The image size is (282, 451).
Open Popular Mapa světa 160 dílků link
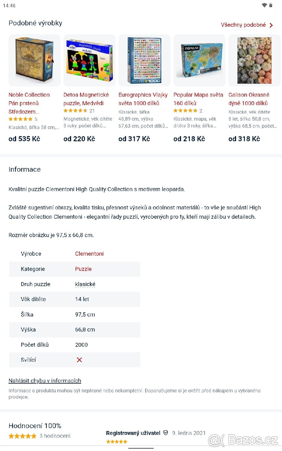(x=198, y=99)
